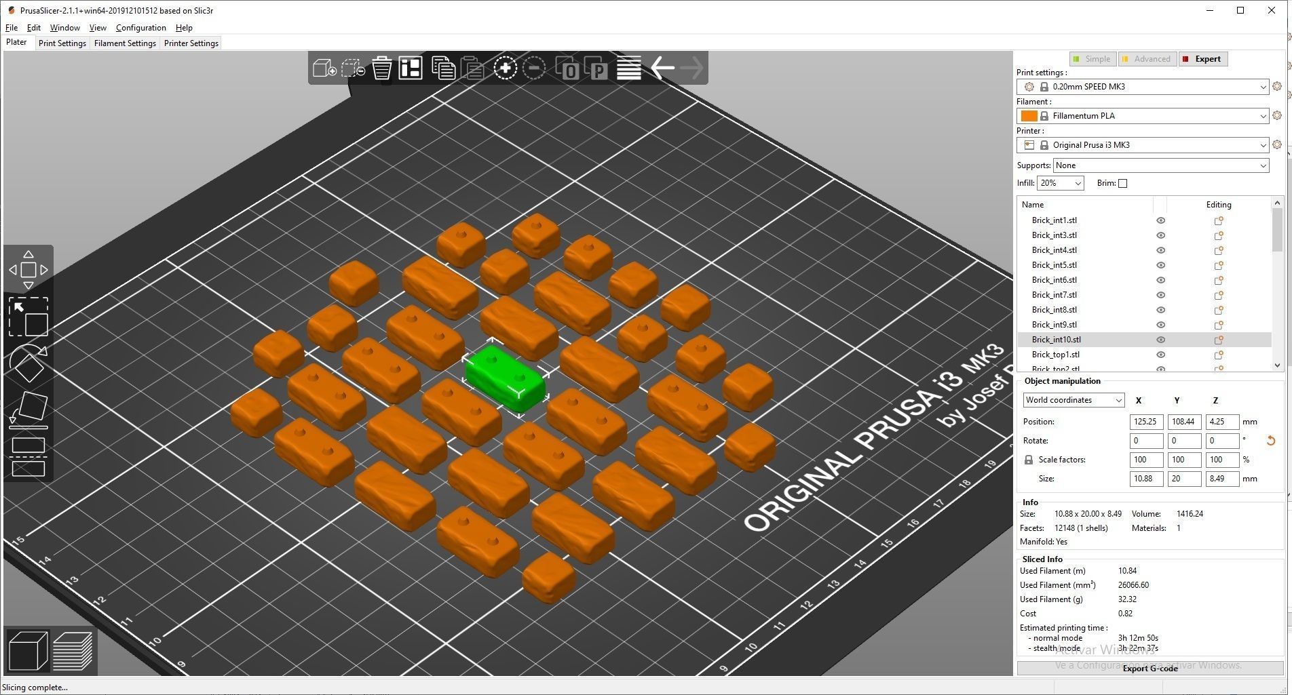Click the Split to parts icon

point(595,68)
